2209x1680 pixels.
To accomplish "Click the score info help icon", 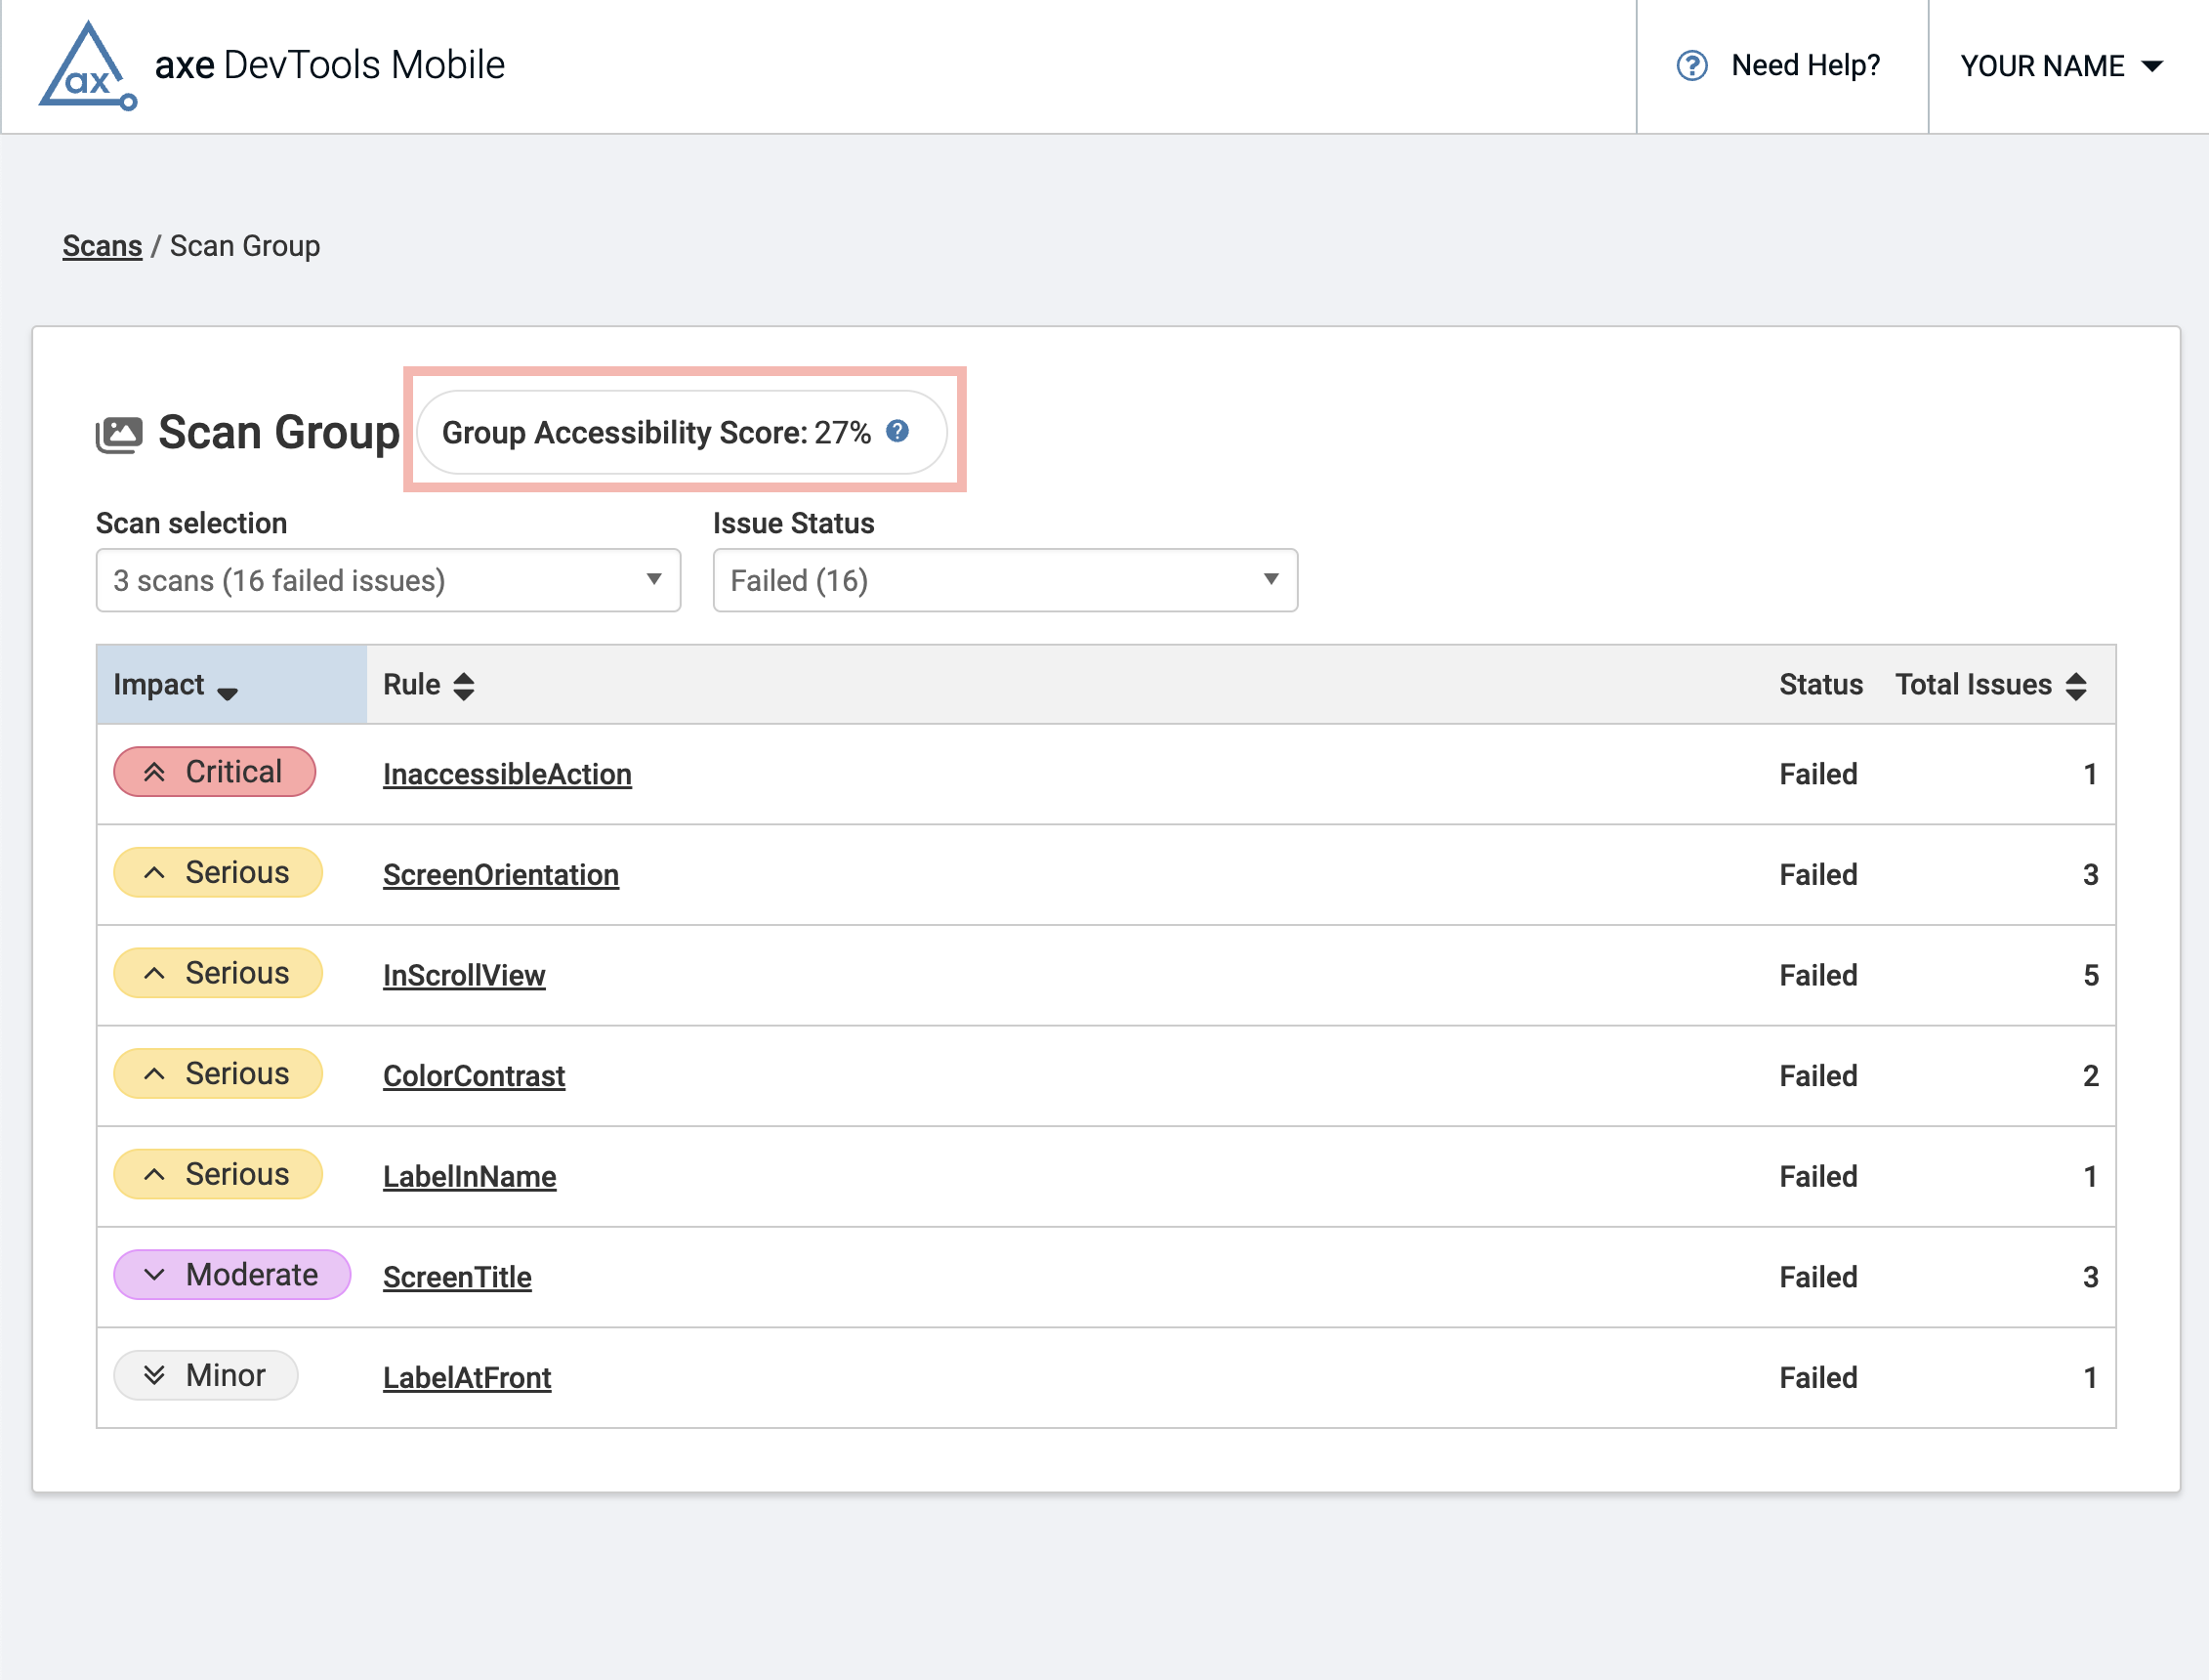I will (x=897, y=431).
